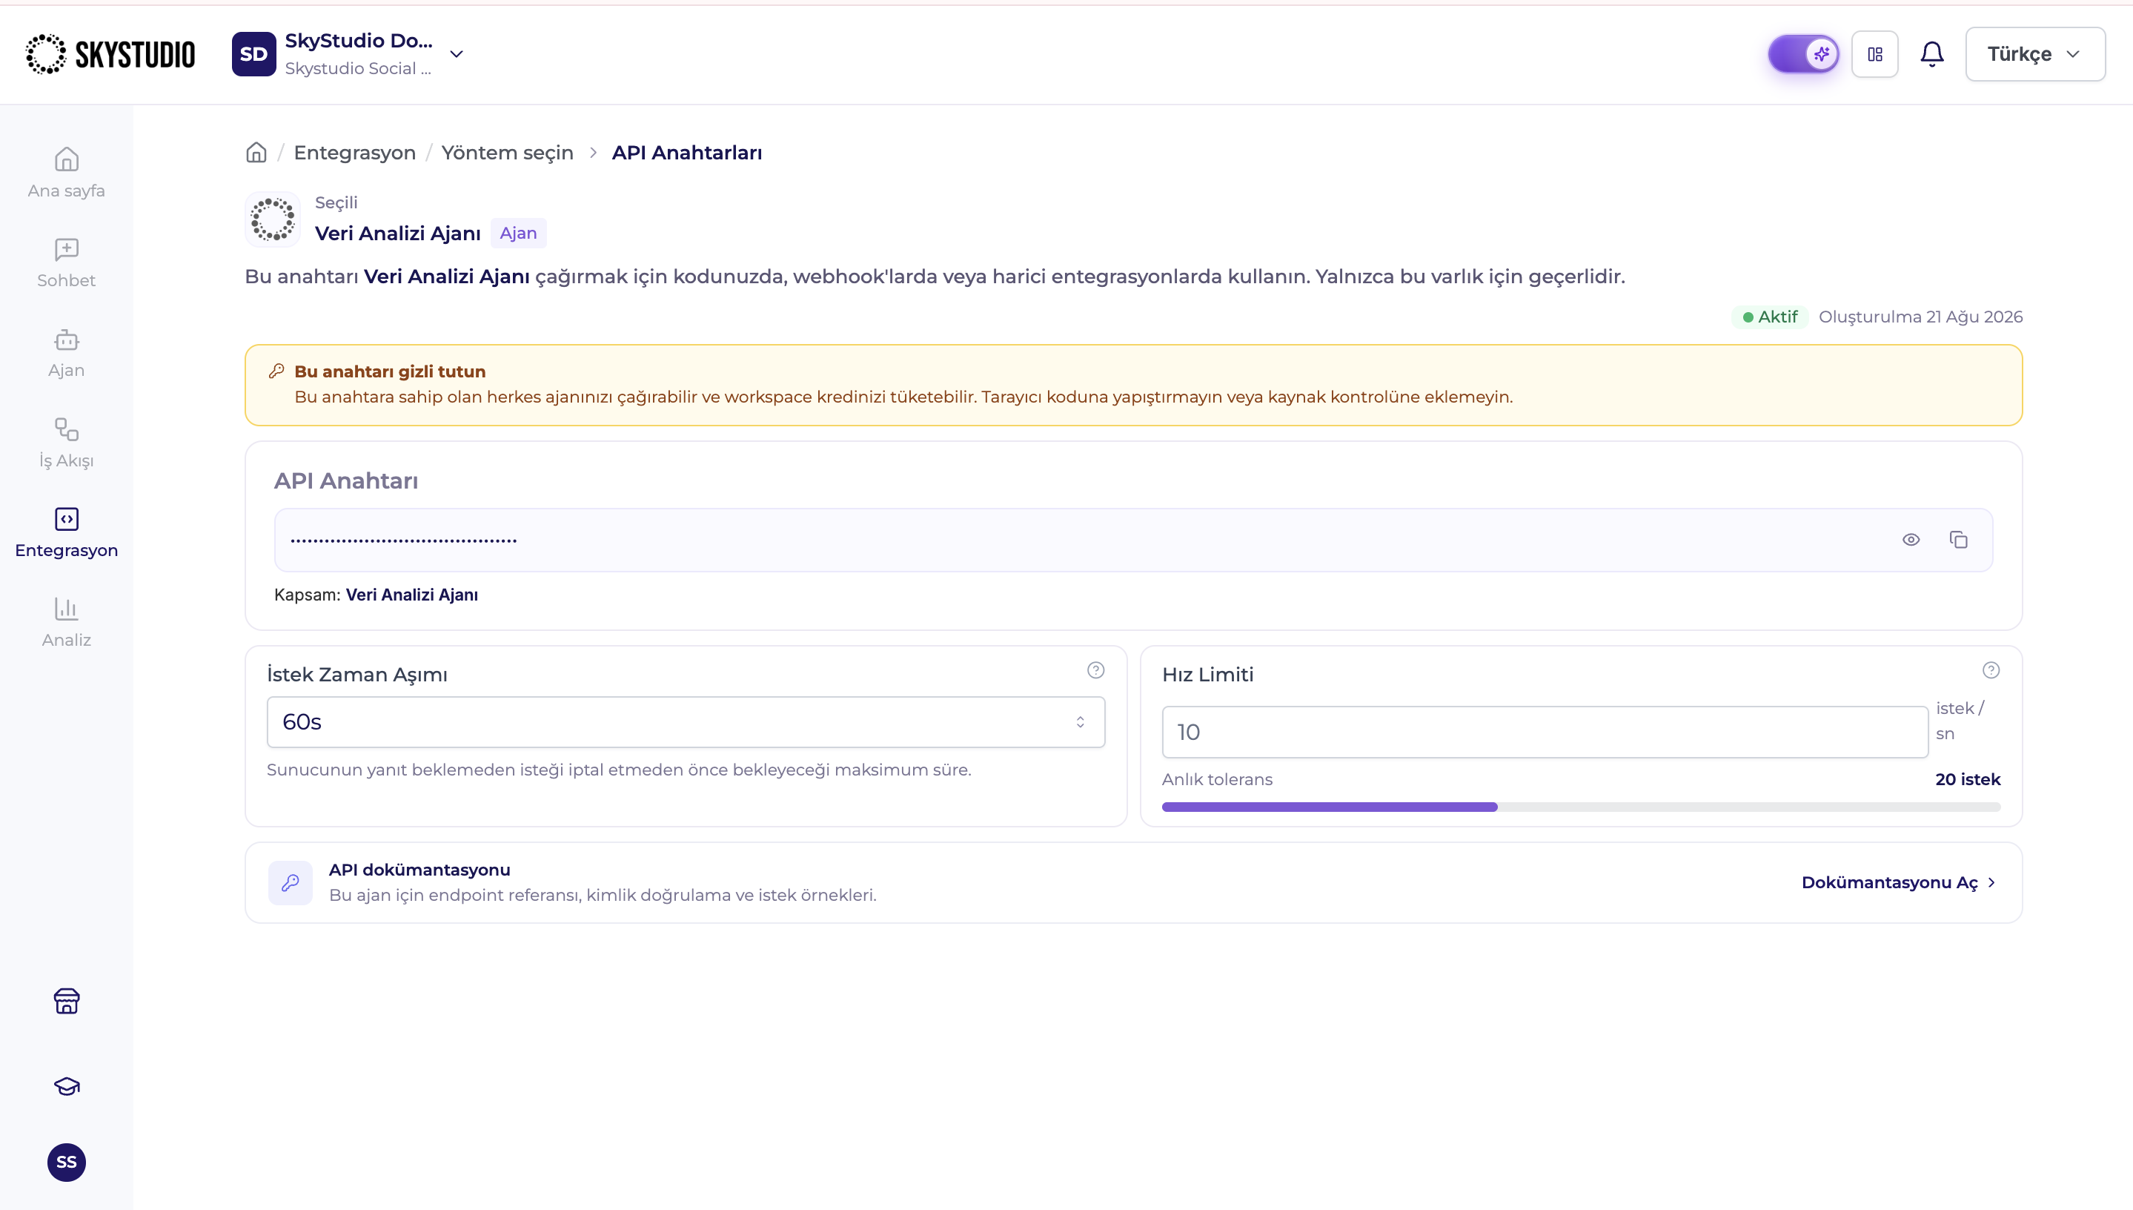The image size is (2133, 1210).
Task: Click the Ajan tag badge
Action: point(518,233)
